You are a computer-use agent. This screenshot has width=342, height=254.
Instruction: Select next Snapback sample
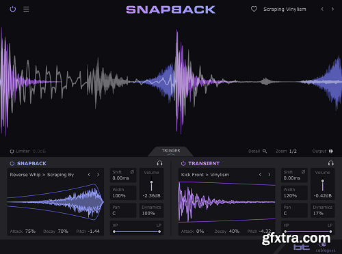click(x=98, y=175)
